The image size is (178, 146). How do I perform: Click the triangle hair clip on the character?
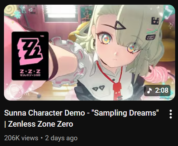pos(120,25)
